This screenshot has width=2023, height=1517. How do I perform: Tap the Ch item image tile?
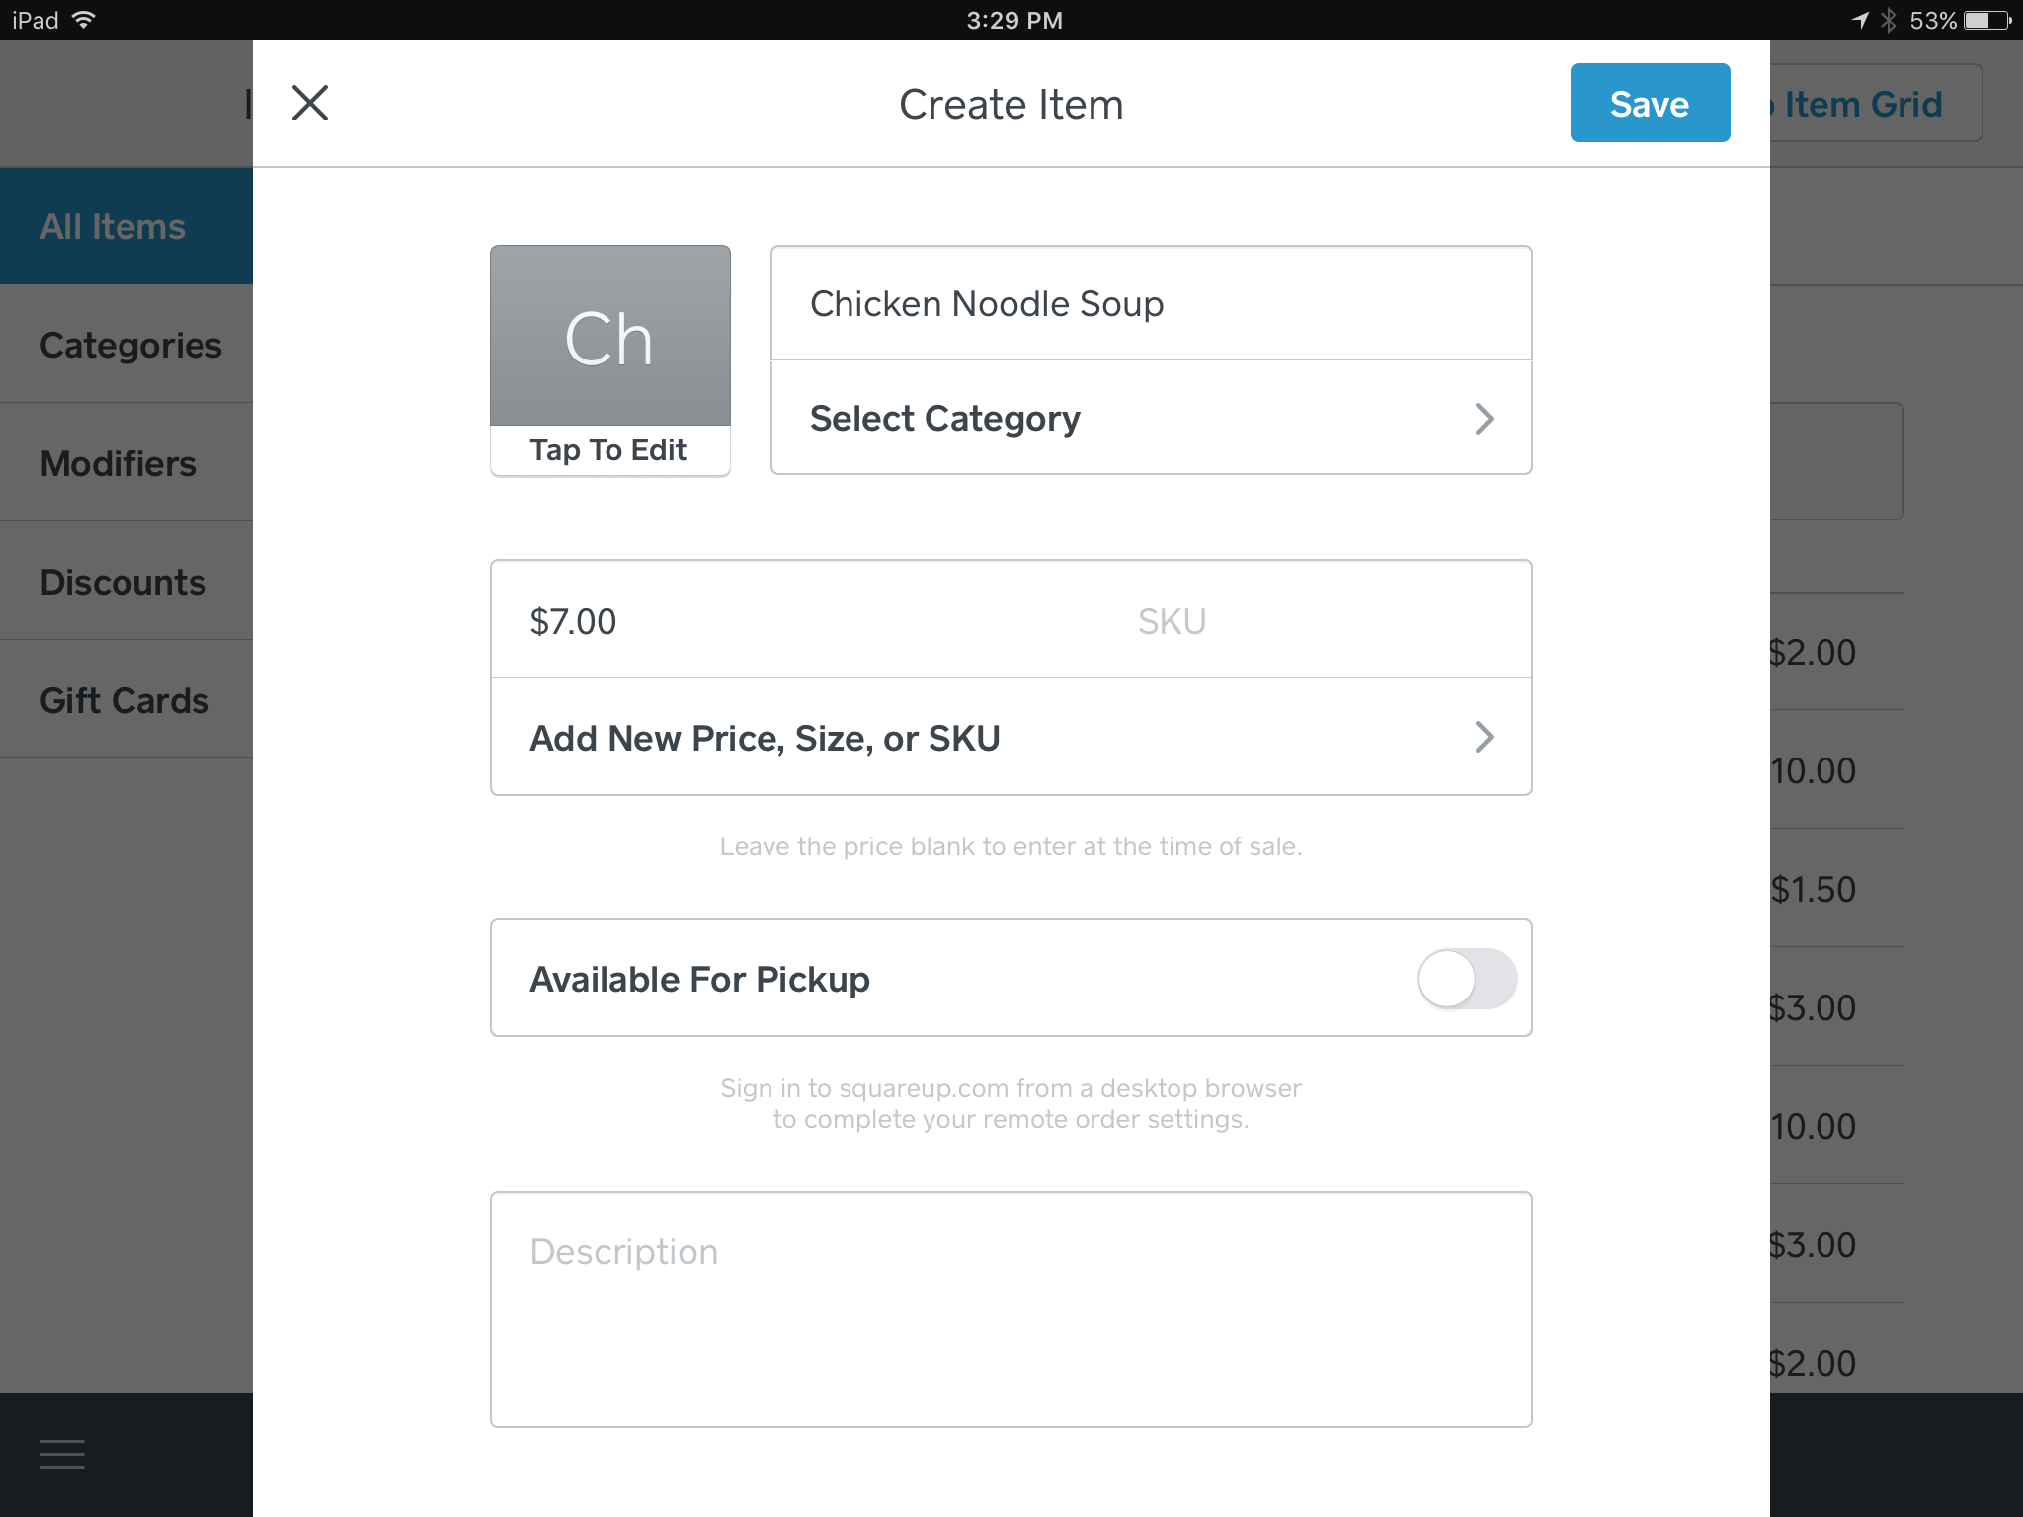click(609, 336)
